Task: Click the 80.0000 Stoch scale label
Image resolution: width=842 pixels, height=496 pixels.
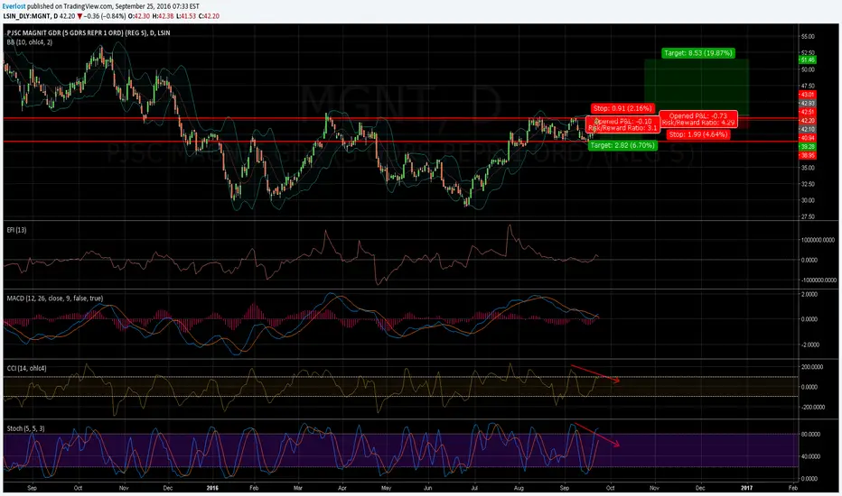Action: [810, 435]
